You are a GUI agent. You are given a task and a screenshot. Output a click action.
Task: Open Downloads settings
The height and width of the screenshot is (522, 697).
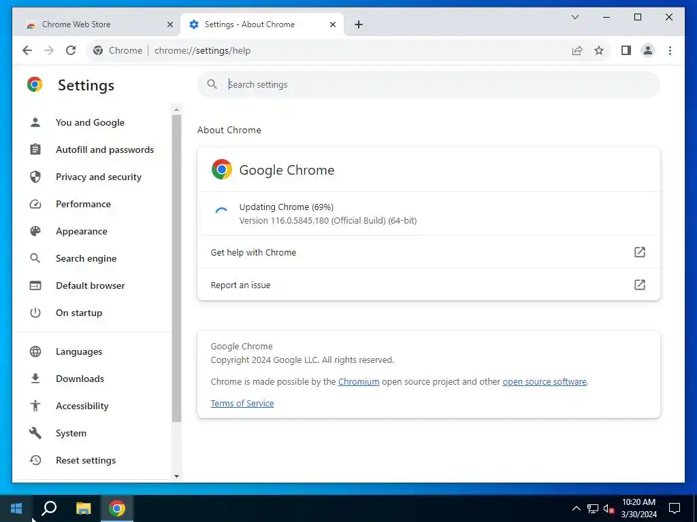pyautogui.click(x=80, y=379)
